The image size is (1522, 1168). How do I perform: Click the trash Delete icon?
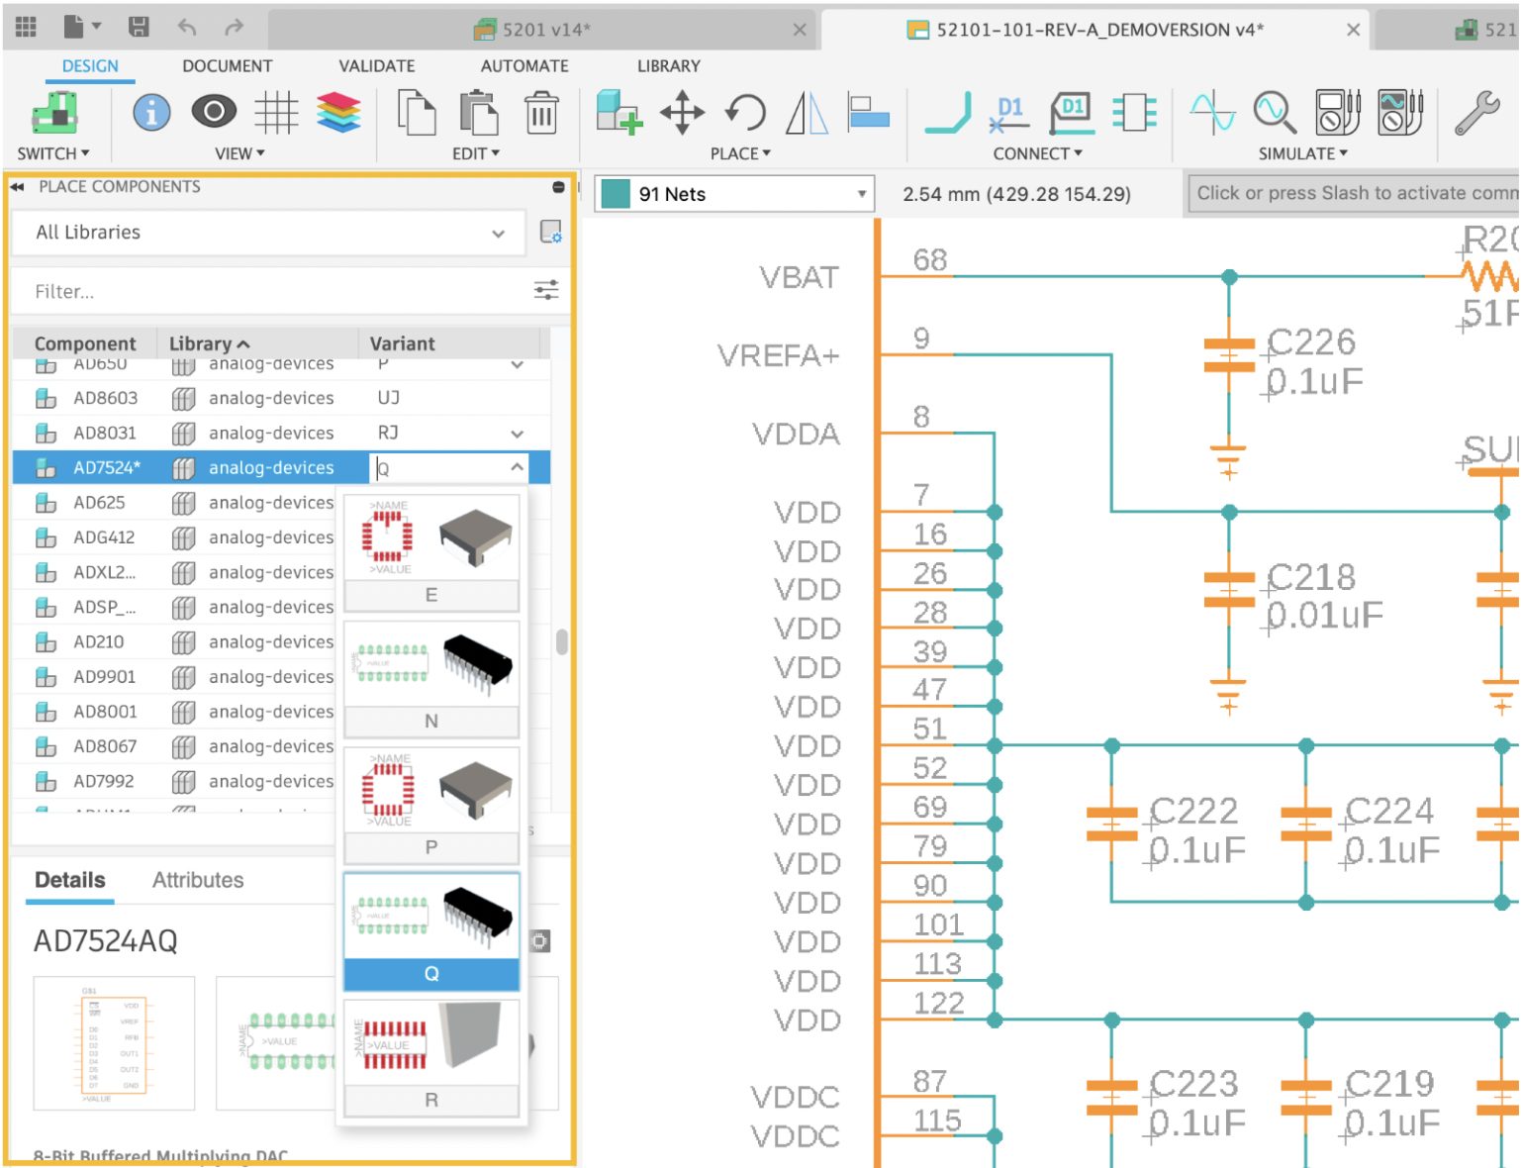point(541,113)
